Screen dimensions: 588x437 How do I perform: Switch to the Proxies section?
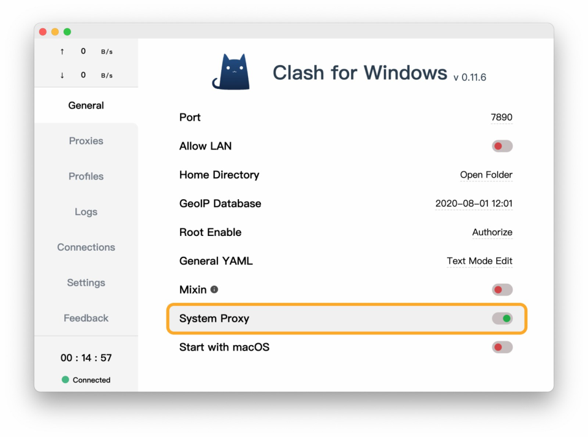tap(86, 141)
